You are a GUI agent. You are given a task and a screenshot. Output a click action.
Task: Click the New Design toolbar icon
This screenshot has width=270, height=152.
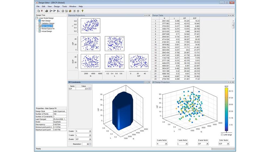(x=38, y=11)
